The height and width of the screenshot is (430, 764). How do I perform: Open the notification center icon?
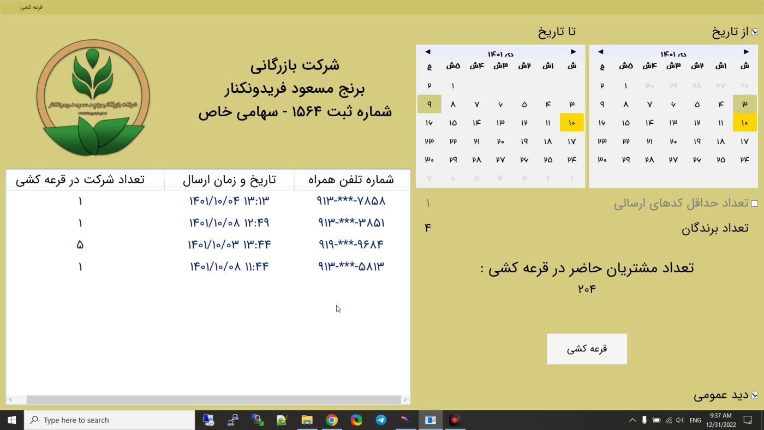click(x=748, y=420)
